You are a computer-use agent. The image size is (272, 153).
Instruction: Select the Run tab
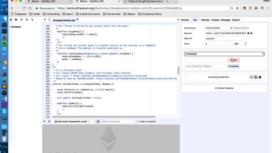tap(195, 20)
